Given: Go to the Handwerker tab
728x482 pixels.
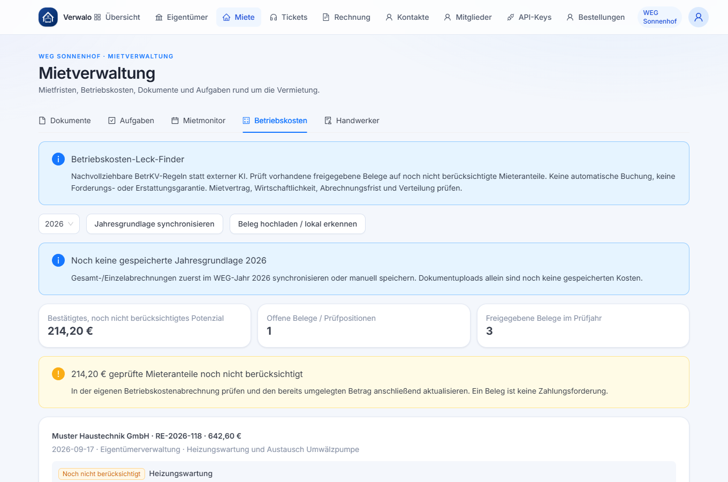Looking at the screenshot, I should tap(352, 120).
